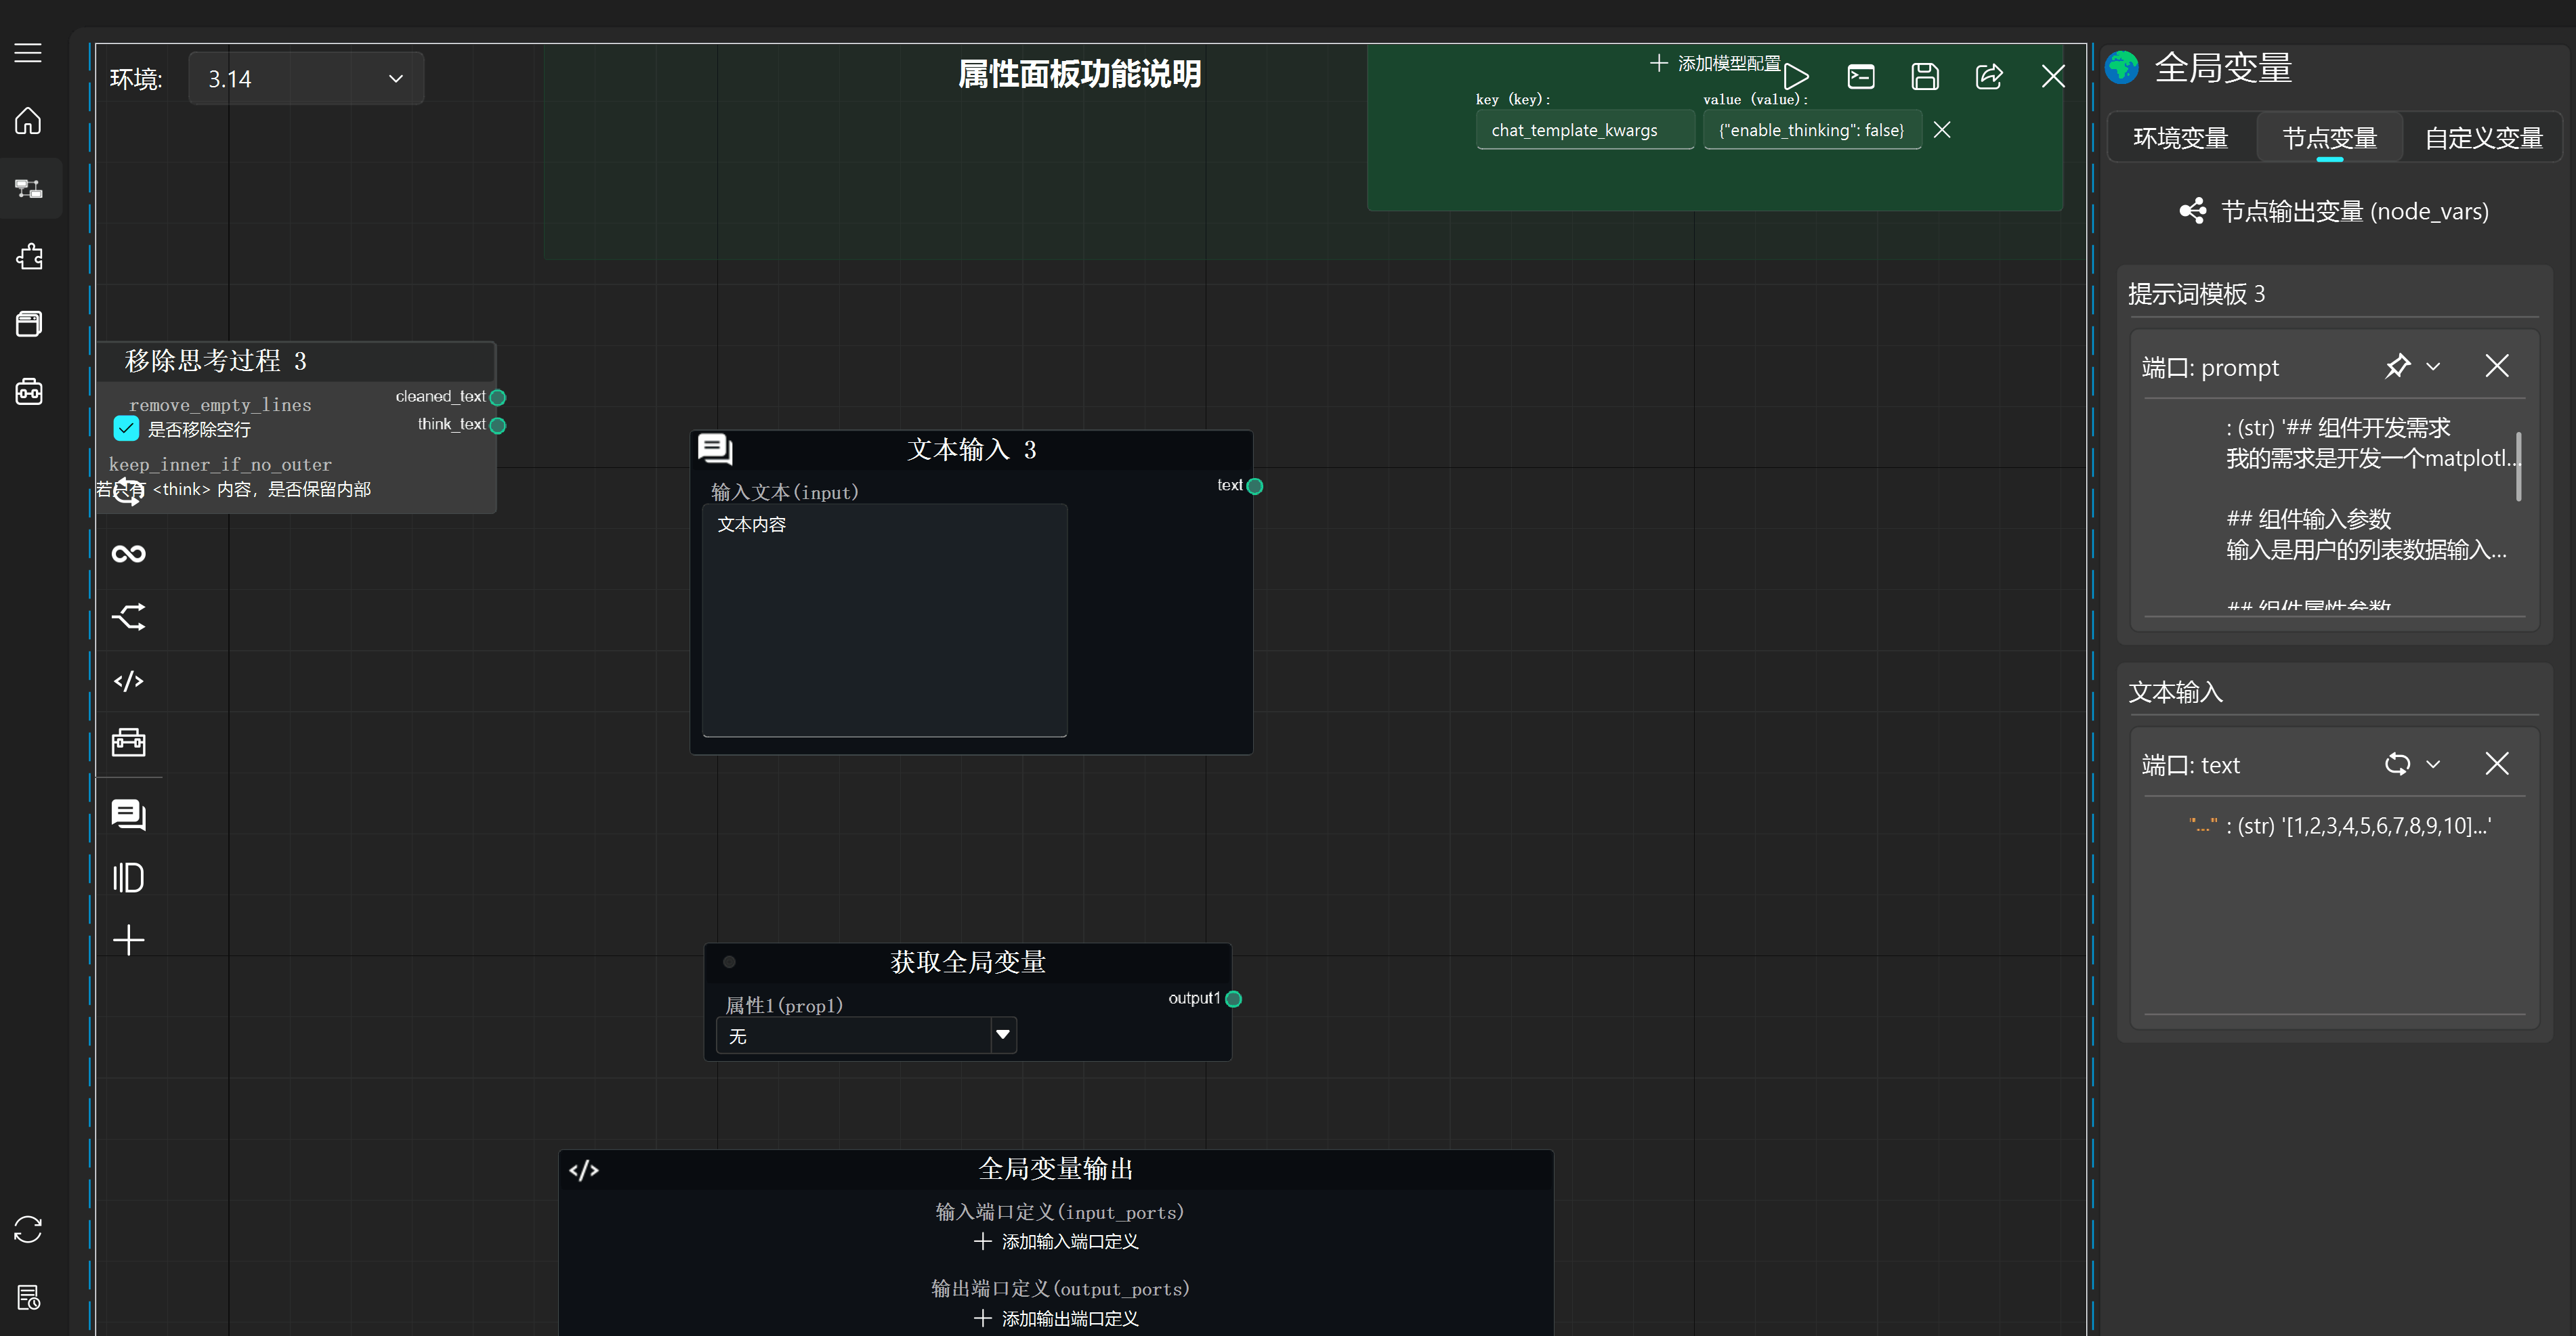Click the plus icon in node palette

129,940
